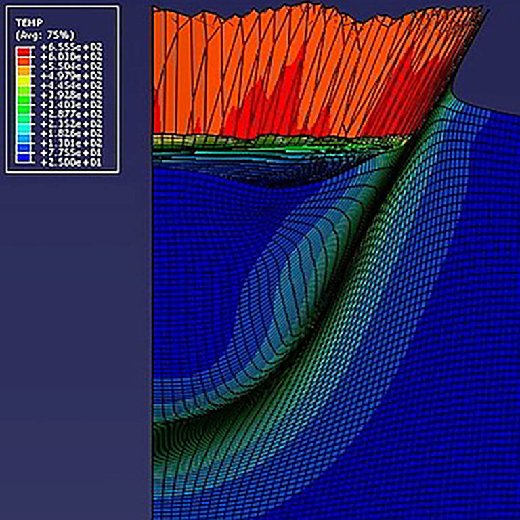
Task: Select the +6.555e+02 maximum legend value
Action: (x=71, y=47)
